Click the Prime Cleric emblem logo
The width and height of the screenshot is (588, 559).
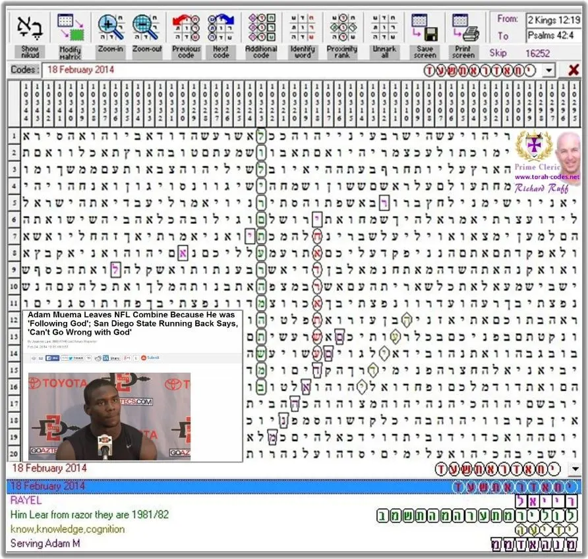pos(534,146)
